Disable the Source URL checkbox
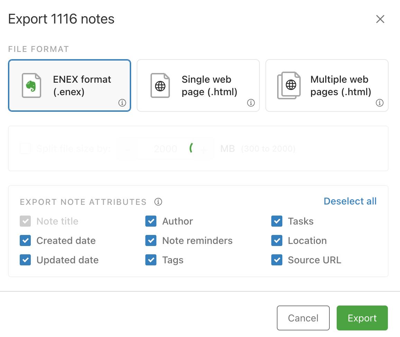400x337 pixels. pyautogui.click(x=277, y=260)
